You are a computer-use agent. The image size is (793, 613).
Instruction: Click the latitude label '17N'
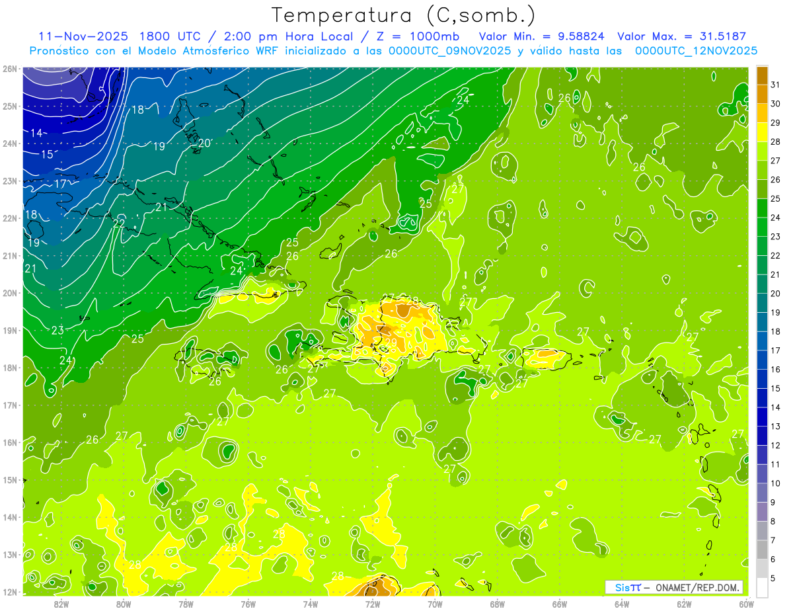[10, 405]
